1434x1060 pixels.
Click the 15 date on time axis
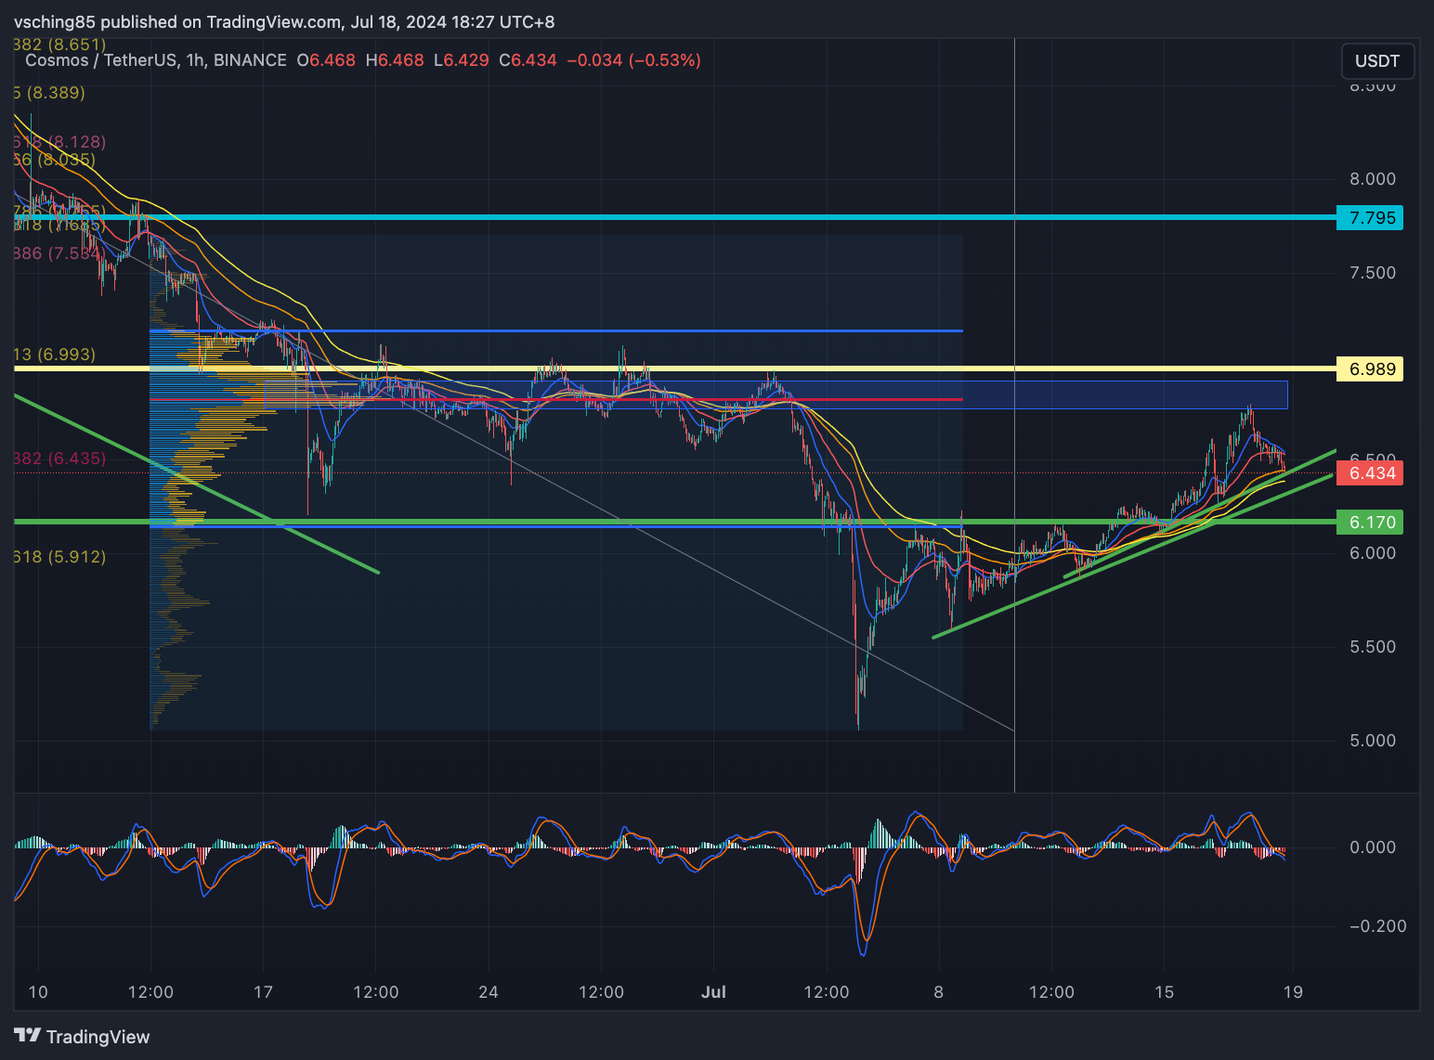click(1164, 992)
